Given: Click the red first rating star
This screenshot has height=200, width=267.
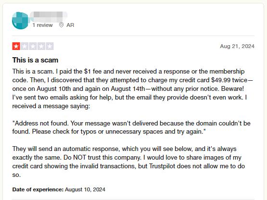Looking at the screenshot, I should click(x=16, y=46).
